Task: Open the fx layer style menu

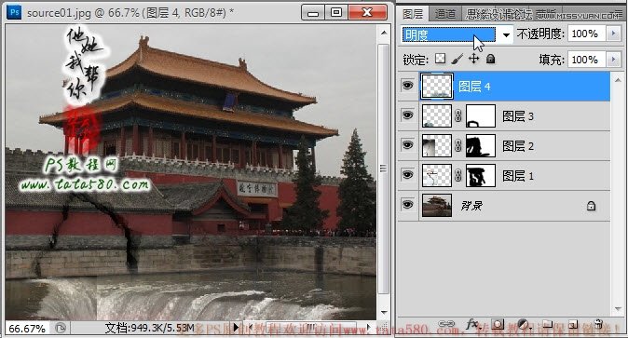Action: pos(473,324)
